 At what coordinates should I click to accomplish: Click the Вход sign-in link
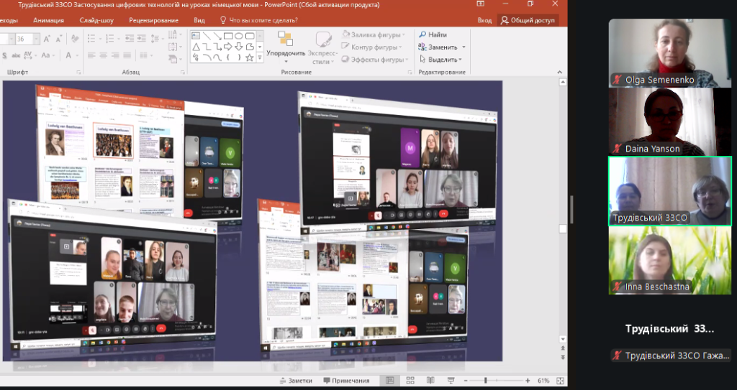pos(485,20)
